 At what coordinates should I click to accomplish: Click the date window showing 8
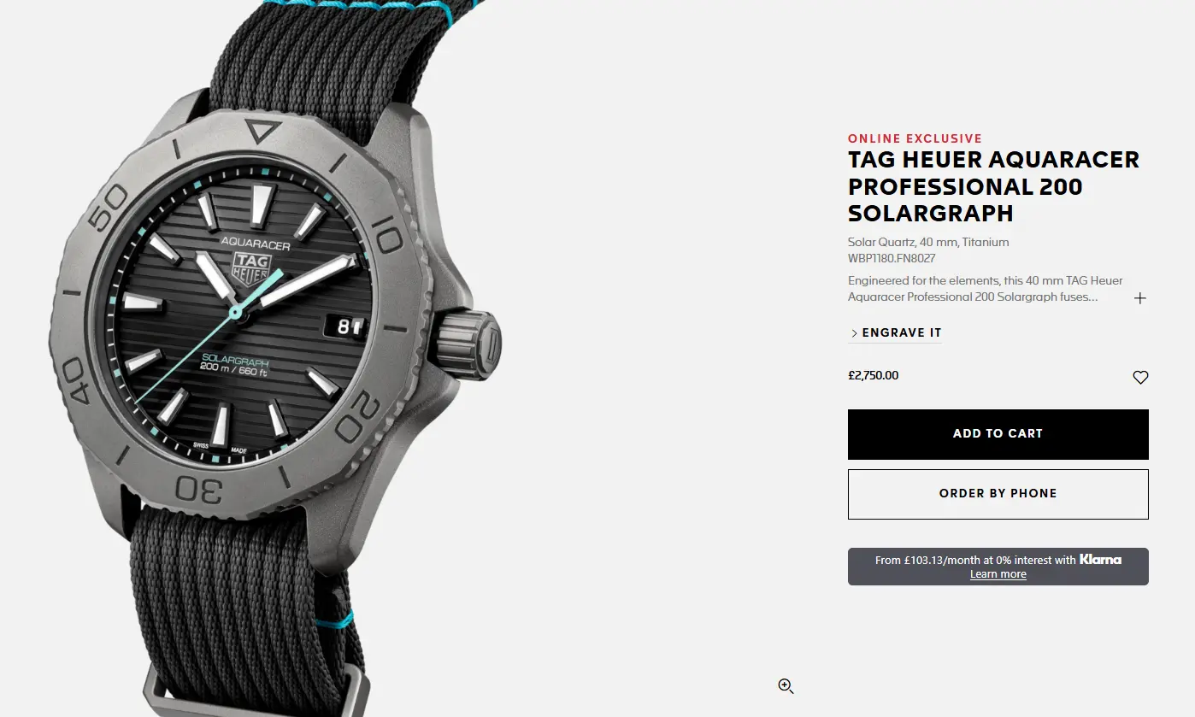(345, 326)
